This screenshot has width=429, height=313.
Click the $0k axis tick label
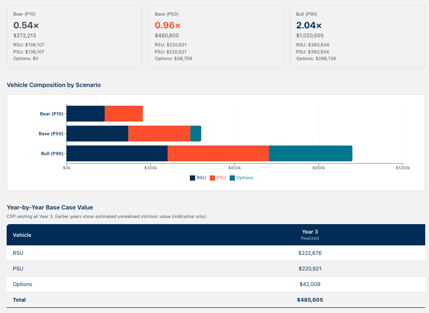(66, 168)
